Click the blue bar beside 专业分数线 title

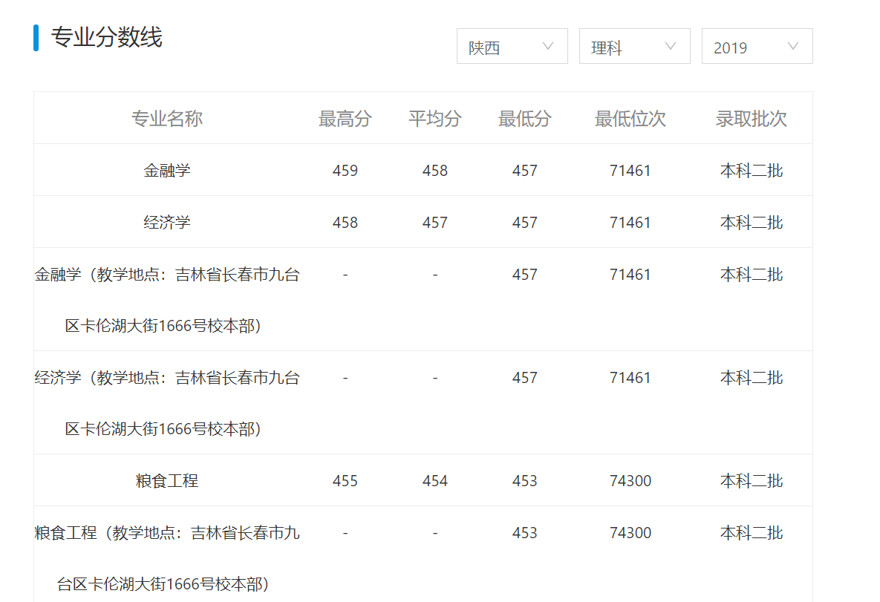pos(35,38)
